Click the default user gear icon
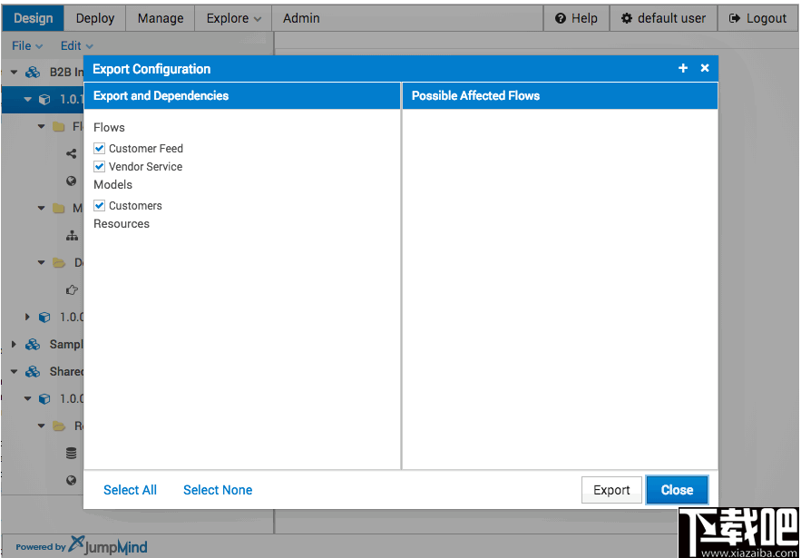The width and height of the screenshot is (801, 558). click(x=627, y=18)
